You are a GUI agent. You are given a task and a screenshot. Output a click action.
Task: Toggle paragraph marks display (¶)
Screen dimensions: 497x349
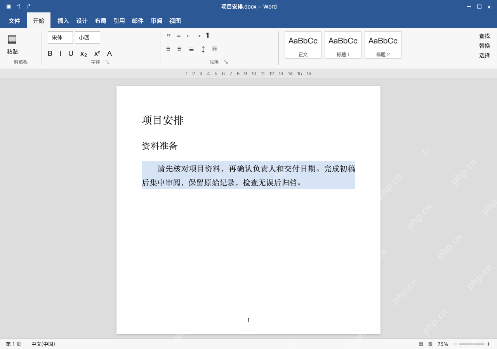click(208, 35)
